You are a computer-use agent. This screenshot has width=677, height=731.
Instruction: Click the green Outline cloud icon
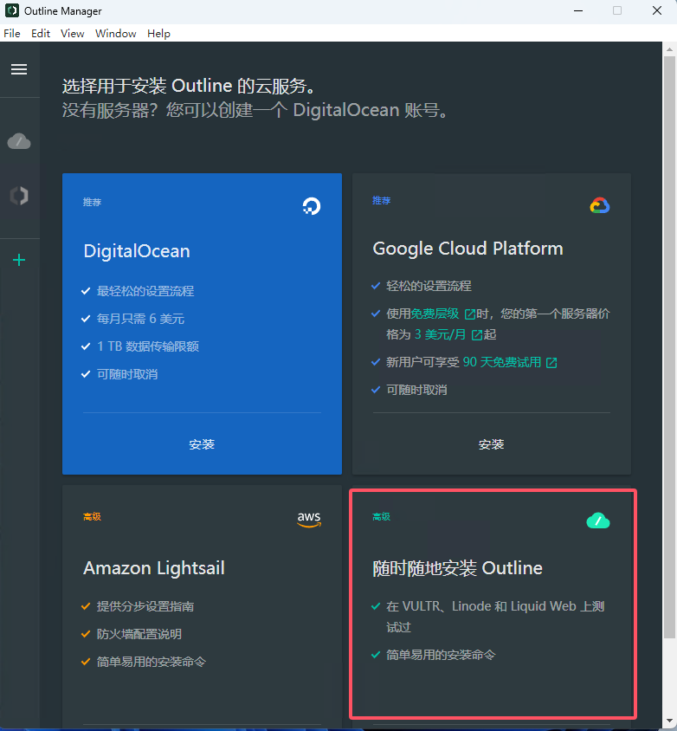click(598, 521)
